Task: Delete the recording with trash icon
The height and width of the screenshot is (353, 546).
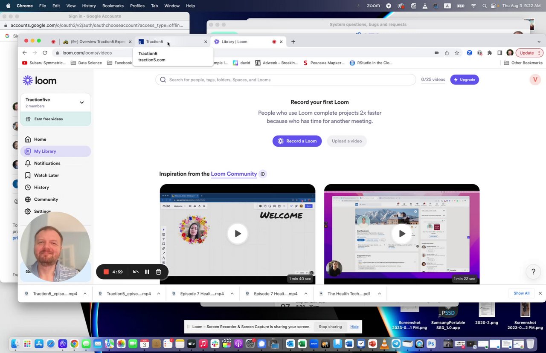Action: [x=158, y=272]
